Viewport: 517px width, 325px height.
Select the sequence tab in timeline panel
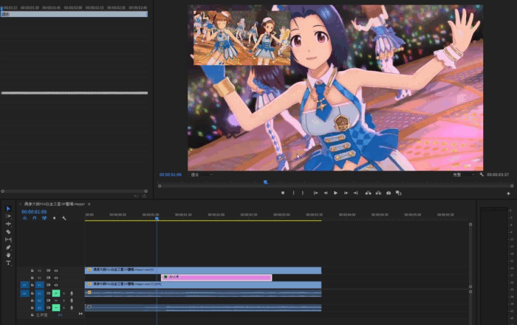pos(55,204)
